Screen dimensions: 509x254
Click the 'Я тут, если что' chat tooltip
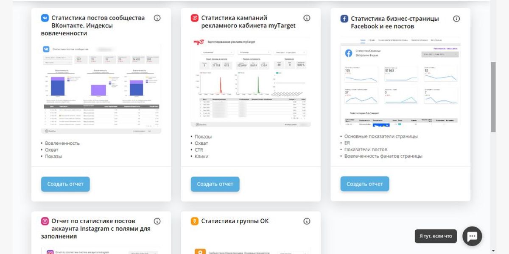436,236
